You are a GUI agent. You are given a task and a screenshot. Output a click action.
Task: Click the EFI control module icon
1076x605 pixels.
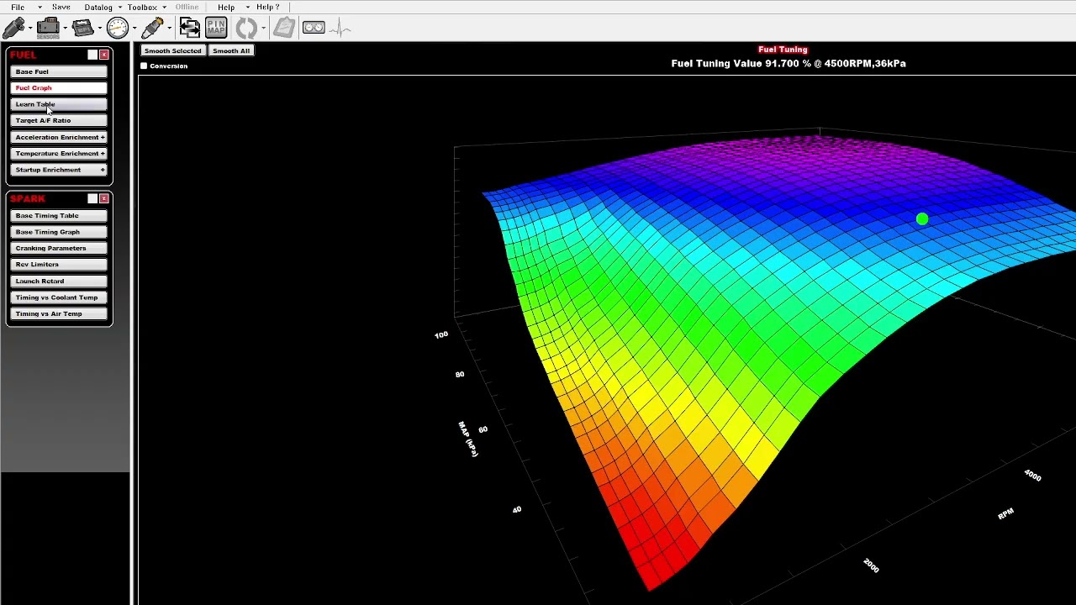83,28
